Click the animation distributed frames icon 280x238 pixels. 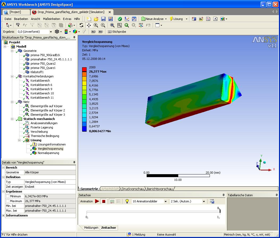click(x=112, y=201)
